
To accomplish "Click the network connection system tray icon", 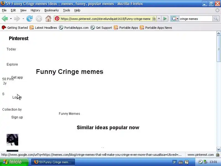I will click(206, 162).
